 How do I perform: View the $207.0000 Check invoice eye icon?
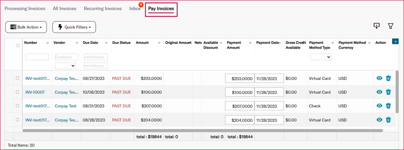pos(379,105)
